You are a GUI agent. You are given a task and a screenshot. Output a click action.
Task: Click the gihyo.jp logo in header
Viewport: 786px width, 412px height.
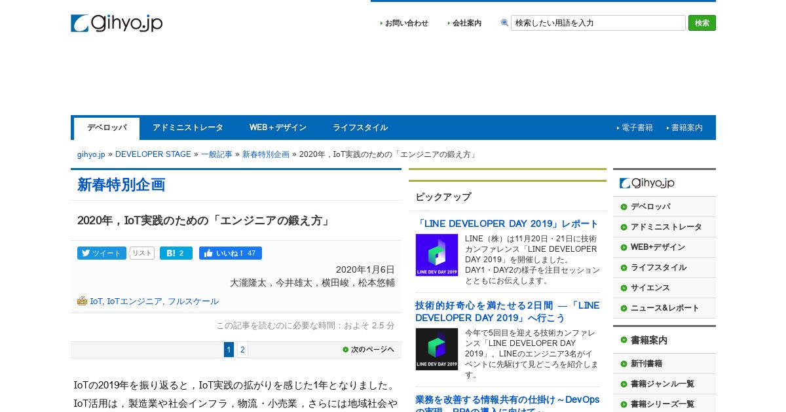click(117, 23)
